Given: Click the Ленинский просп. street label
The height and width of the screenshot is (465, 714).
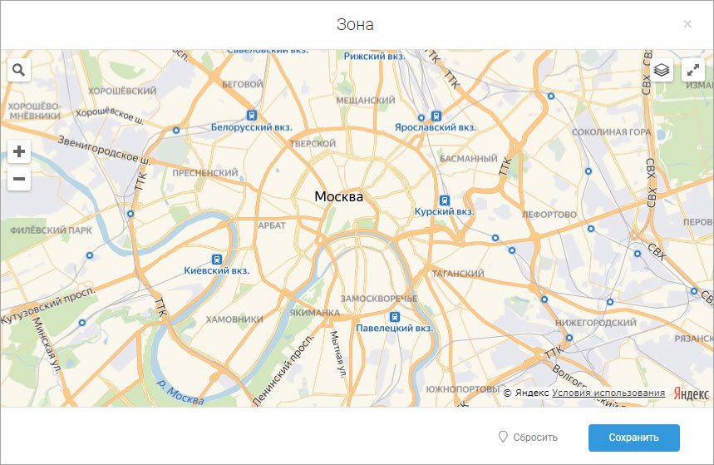Looking at the screenshot, I should point(283,369).
